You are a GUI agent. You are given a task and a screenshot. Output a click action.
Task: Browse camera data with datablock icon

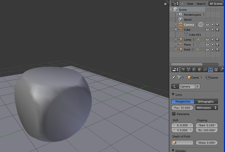coord(175,86)
